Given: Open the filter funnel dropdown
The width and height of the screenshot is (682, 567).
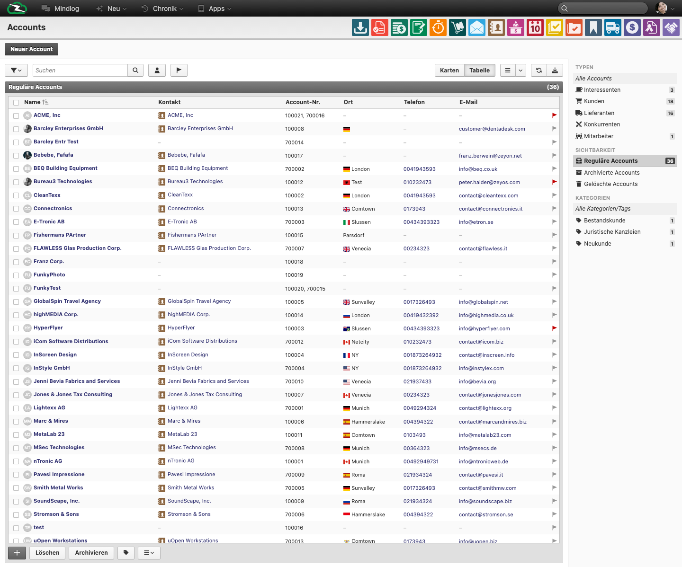Looking at the screenshot, I should (16, 70).
